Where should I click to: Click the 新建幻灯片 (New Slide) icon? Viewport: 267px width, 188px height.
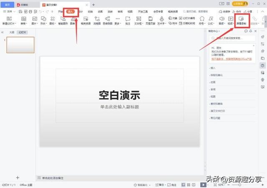[x=9, y=20]
